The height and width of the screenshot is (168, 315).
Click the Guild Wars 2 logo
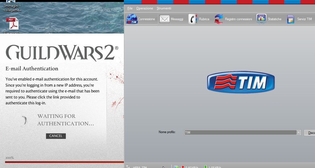[x=62, y=53]
